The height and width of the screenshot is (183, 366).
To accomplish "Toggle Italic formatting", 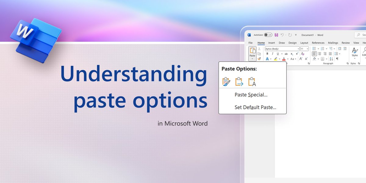I will point(272,54).
